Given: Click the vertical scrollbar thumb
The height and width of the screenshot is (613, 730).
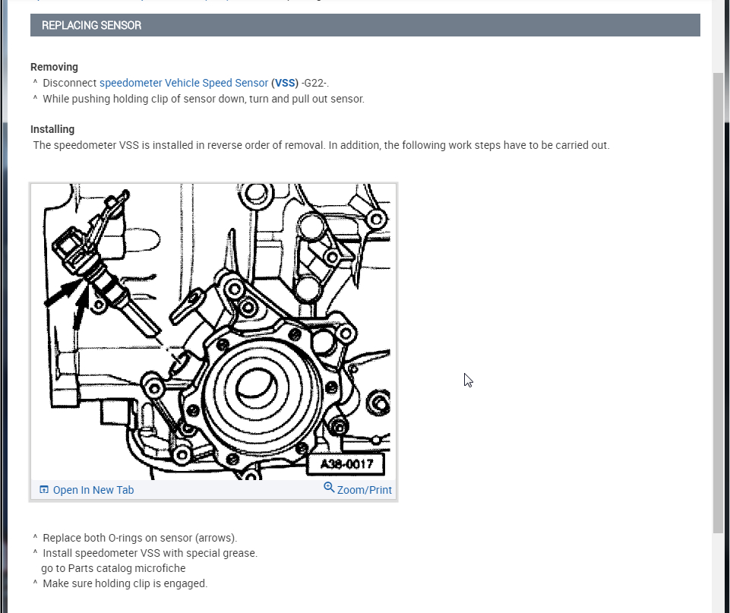Looking at the screenshot, I should pos(719,303).
